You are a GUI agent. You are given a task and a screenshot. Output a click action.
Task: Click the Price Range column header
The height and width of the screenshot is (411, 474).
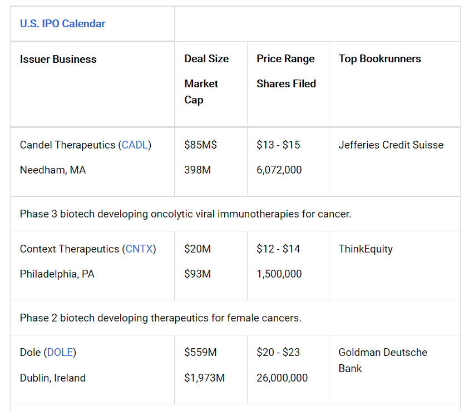(x=285, y=58)
